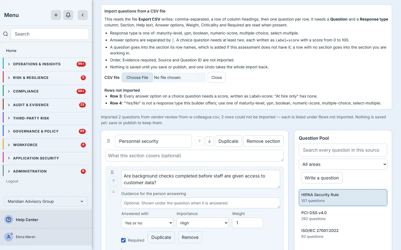Remove the background checks question
The image size is (401, 250).
(190, 237)
